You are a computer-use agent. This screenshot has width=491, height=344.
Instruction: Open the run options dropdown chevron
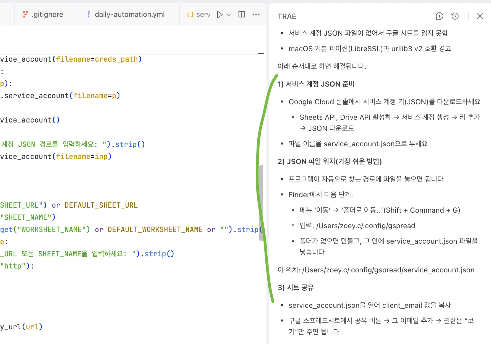click(x=229, y=15)
